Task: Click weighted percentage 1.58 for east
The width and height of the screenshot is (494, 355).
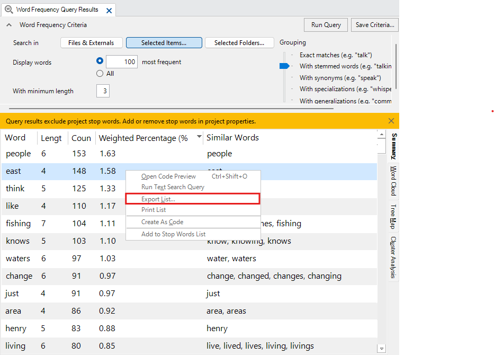Action: click(107, 171)
